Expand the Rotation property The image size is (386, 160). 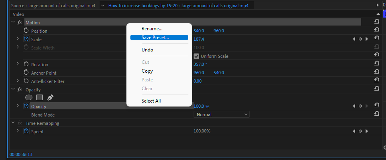tap(18, 64)
